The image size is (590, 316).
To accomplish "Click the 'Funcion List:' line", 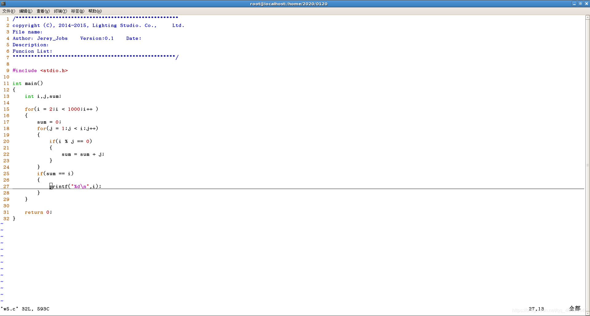I will 32,51.
